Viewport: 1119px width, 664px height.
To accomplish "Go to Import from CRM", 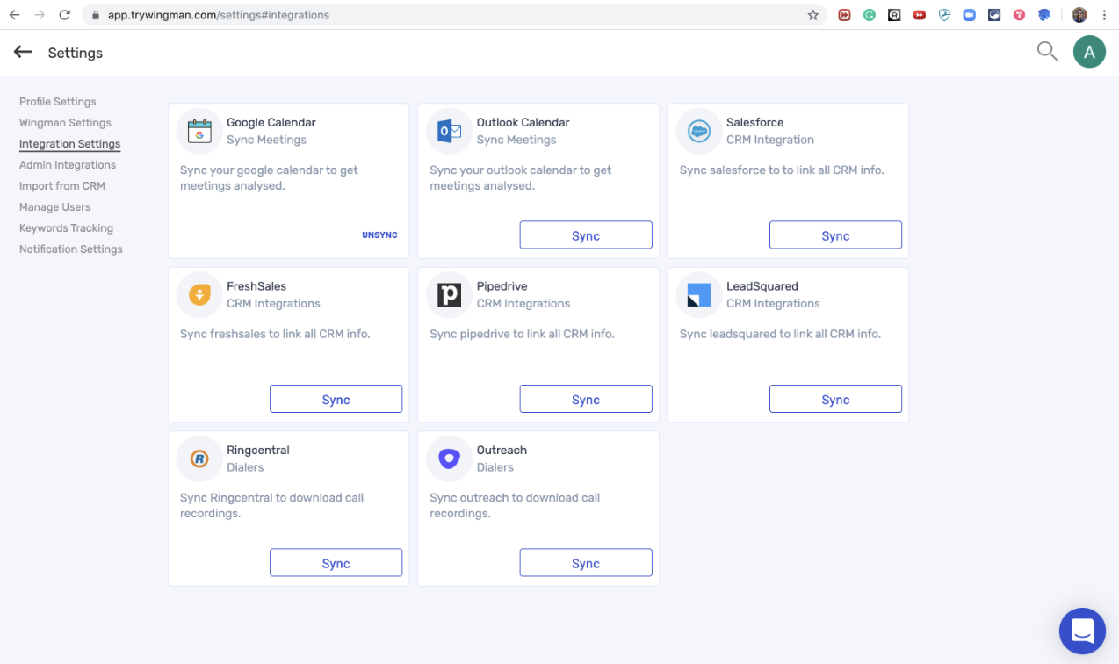I will pos(62,186).
